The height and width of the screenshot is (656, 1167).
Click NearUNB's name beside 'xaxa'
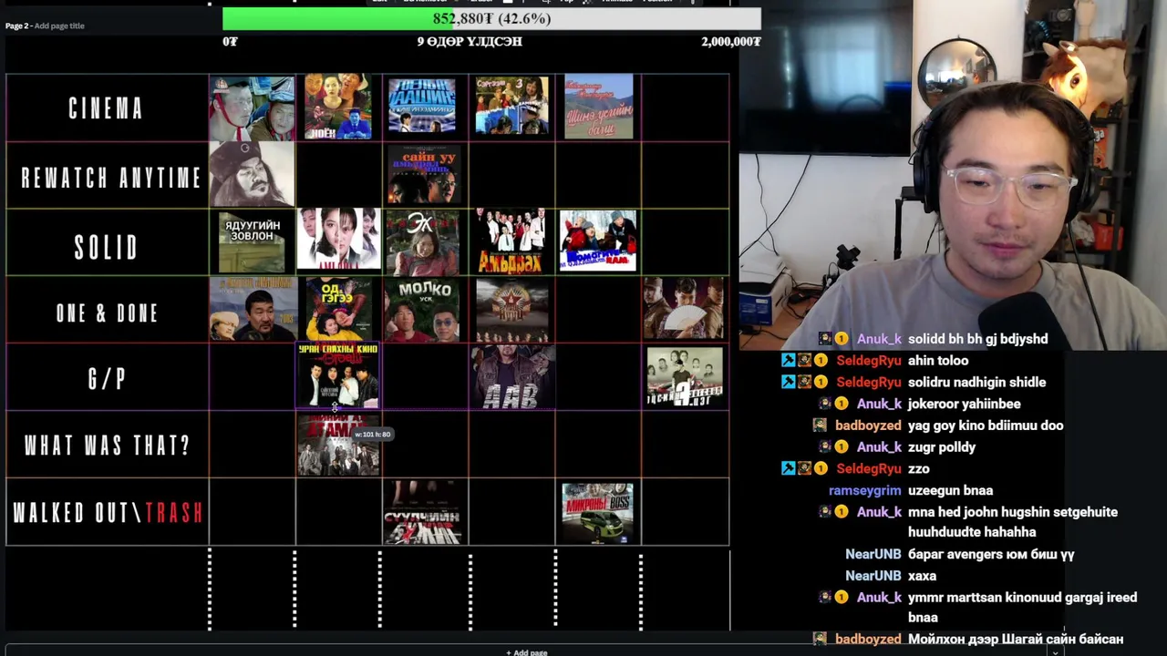tap(873, 576)
